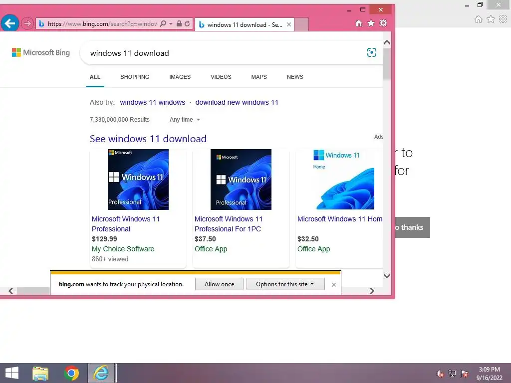The width and height of the screenshot is (511, 383).
Task: Open the IMAGES tab
Action: point(180,77)
